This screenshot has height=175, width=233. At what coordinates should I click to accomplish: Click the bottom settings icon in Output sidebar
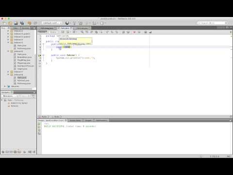pos(39,134)
